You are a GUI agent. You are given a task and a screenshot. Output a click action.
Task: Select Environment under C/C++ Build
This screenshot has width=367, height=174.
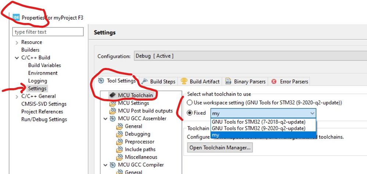(x=43, y=73)
